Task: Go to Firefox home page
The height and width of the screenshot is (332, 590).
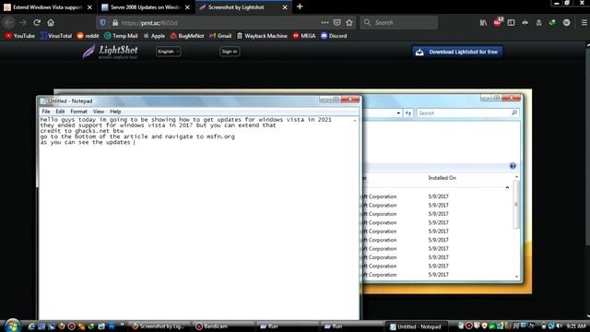Action: [x=51, y=22]
